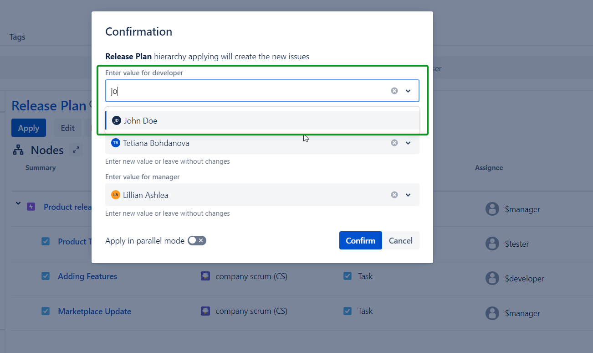Viewport: 593px width, 353px height.
Task: Uncheck the Marketplace Update checkbox
Action: point(46,311)
